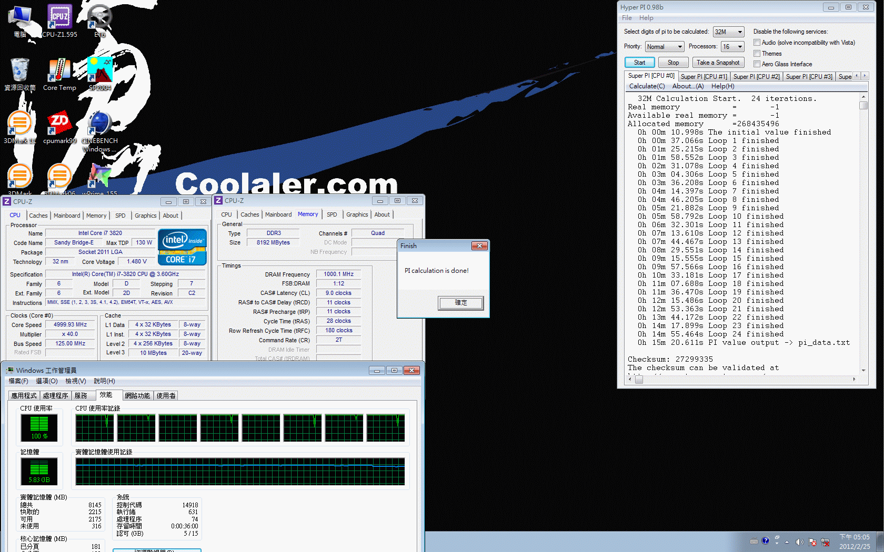Viewport: 884px width, 552px height.
Task: Select the SPD tab in CPU-Z Memory window
Action: click(331, 214)
